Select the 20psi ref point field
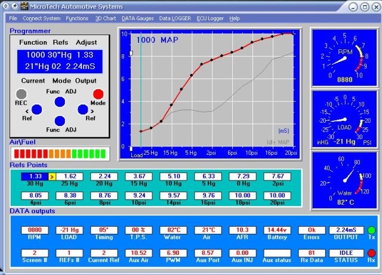This screenshot has height=275, width=382. [x=277, y=196]
